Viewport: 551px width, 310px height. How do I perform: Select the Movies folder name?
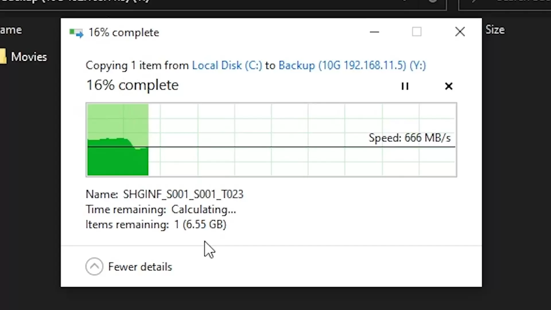[29, 57]
